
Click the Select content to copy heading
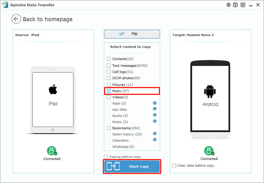pos(130,47)
